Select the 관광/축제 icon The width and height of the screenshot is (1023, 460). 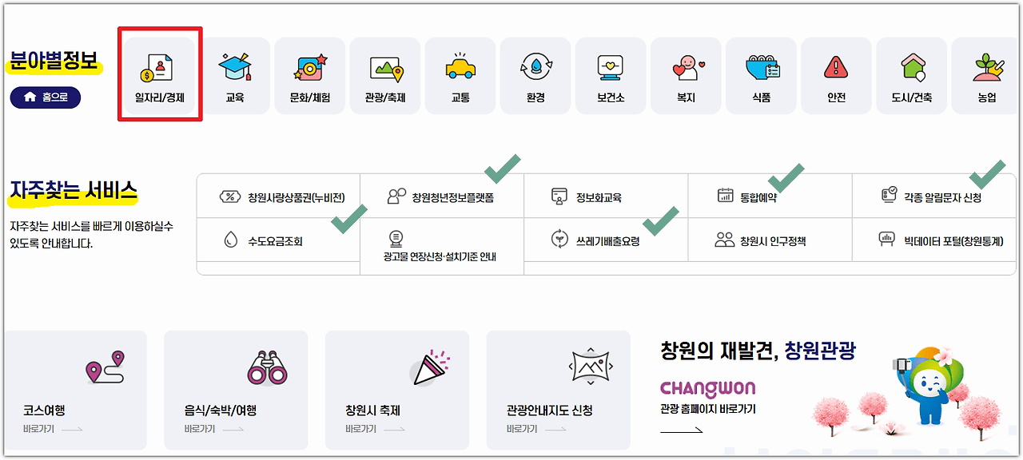click(384, 76)
